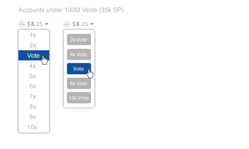Viewport: 249px width, 149px height.
Task: Select 2x in the multiplier list
Action: 34,46
